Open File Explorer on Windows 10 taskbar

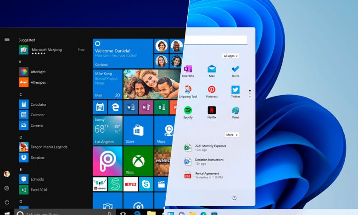click(x=151, y=213)
